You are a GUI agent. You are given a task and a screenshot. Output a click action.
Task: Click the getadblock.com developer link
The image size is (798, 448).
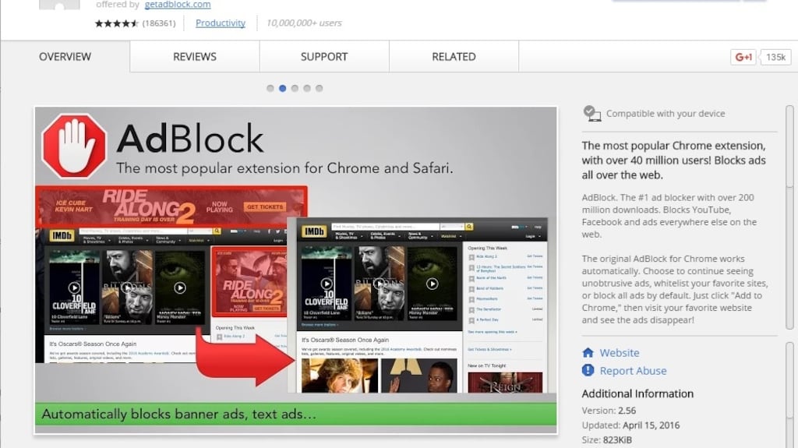click(x=178, y=5)
